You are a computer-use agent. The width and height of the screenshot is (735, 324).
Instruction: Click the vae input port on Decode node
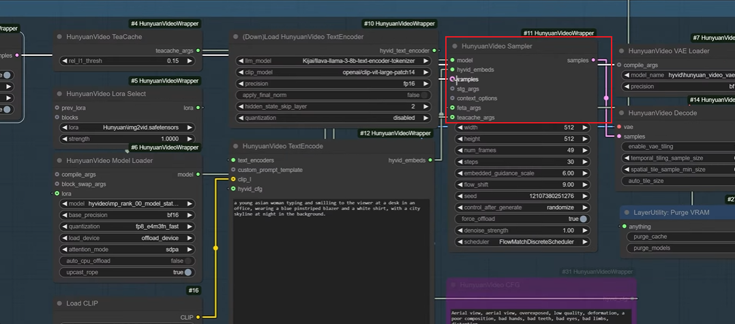tap(618, 127)
